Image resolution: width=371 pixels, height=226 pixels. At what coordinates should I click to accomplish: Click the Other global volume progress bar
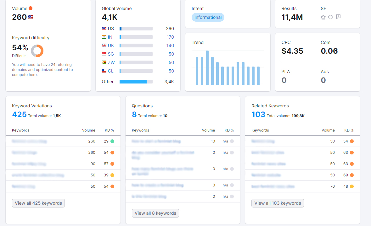coord(136,82)
